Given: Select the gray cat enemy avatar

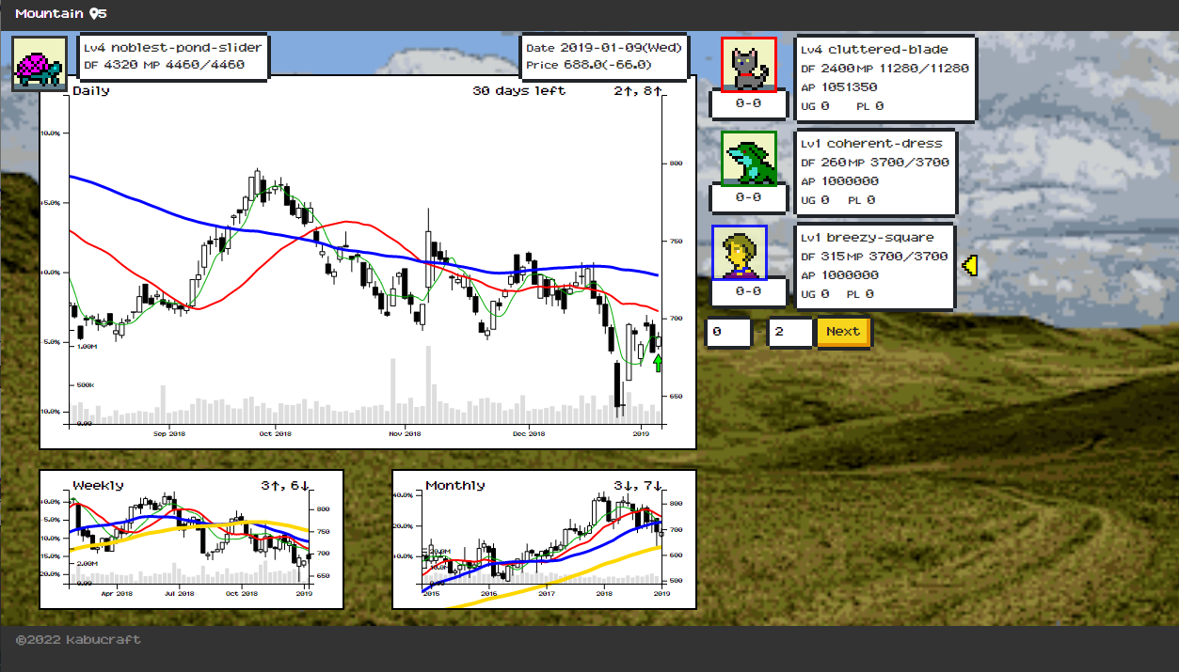Looking at the screenshot, I should click(748, 65).
